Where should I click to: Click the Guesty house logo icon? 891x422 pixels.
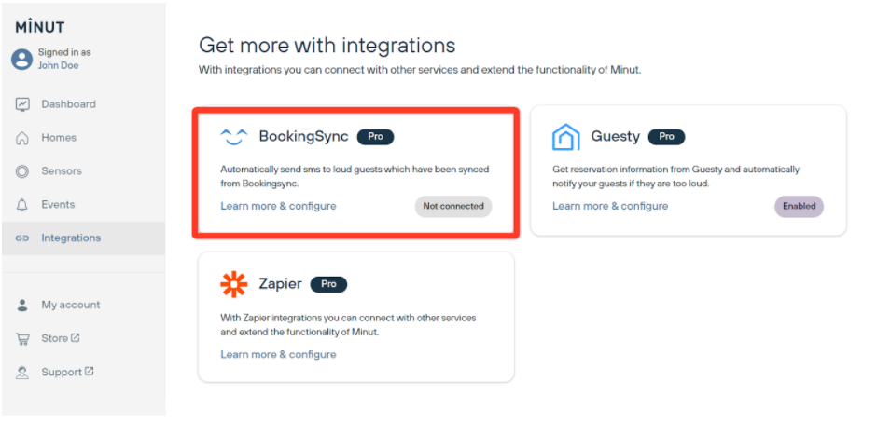[565, 137]
